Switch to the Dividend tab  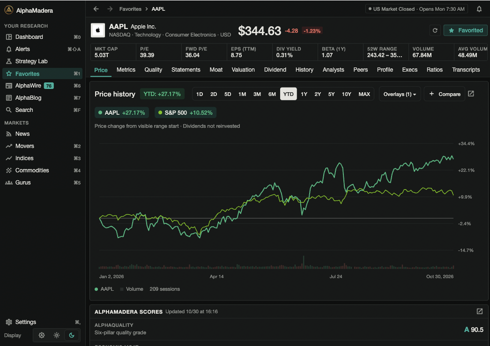tap(275, 70)
